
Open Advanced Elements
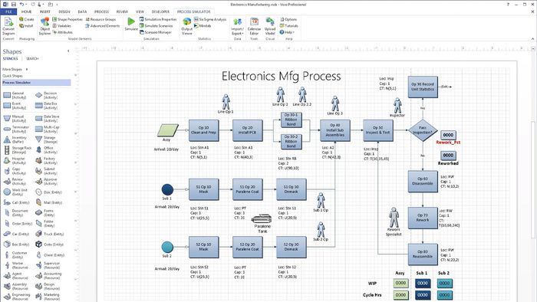[102, 25]
